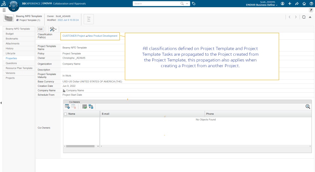Image resolution: width=315 pixels, height=172 pixels.
Task: Click Add Co-Owner table icon
Action: pyautogui.click(x=67, y=106)
